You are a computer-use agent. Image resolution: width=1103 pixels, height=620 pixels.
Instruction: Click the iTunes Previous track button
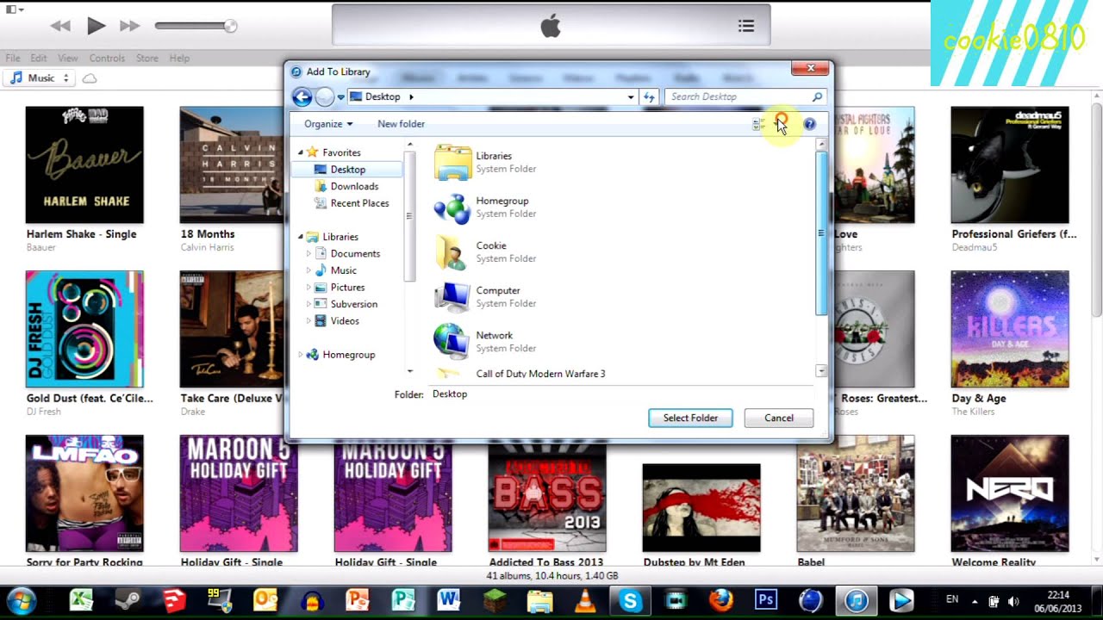(x=60, y=26)
